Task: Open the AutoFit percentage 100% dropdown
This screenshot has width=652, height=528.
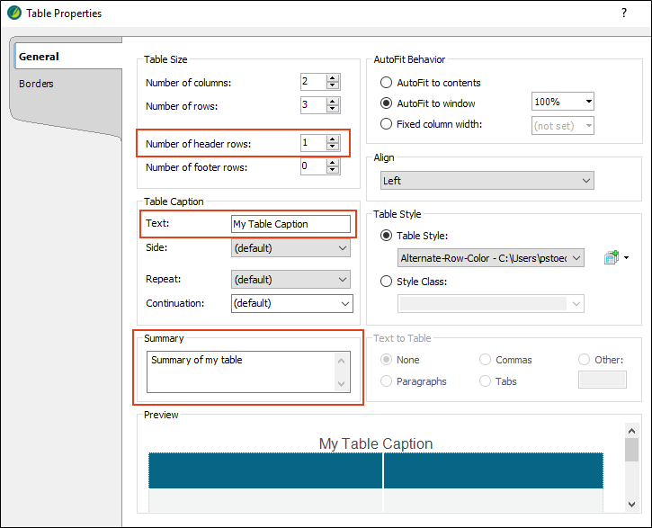Action: pyautogui.click(x=563, y=103)
